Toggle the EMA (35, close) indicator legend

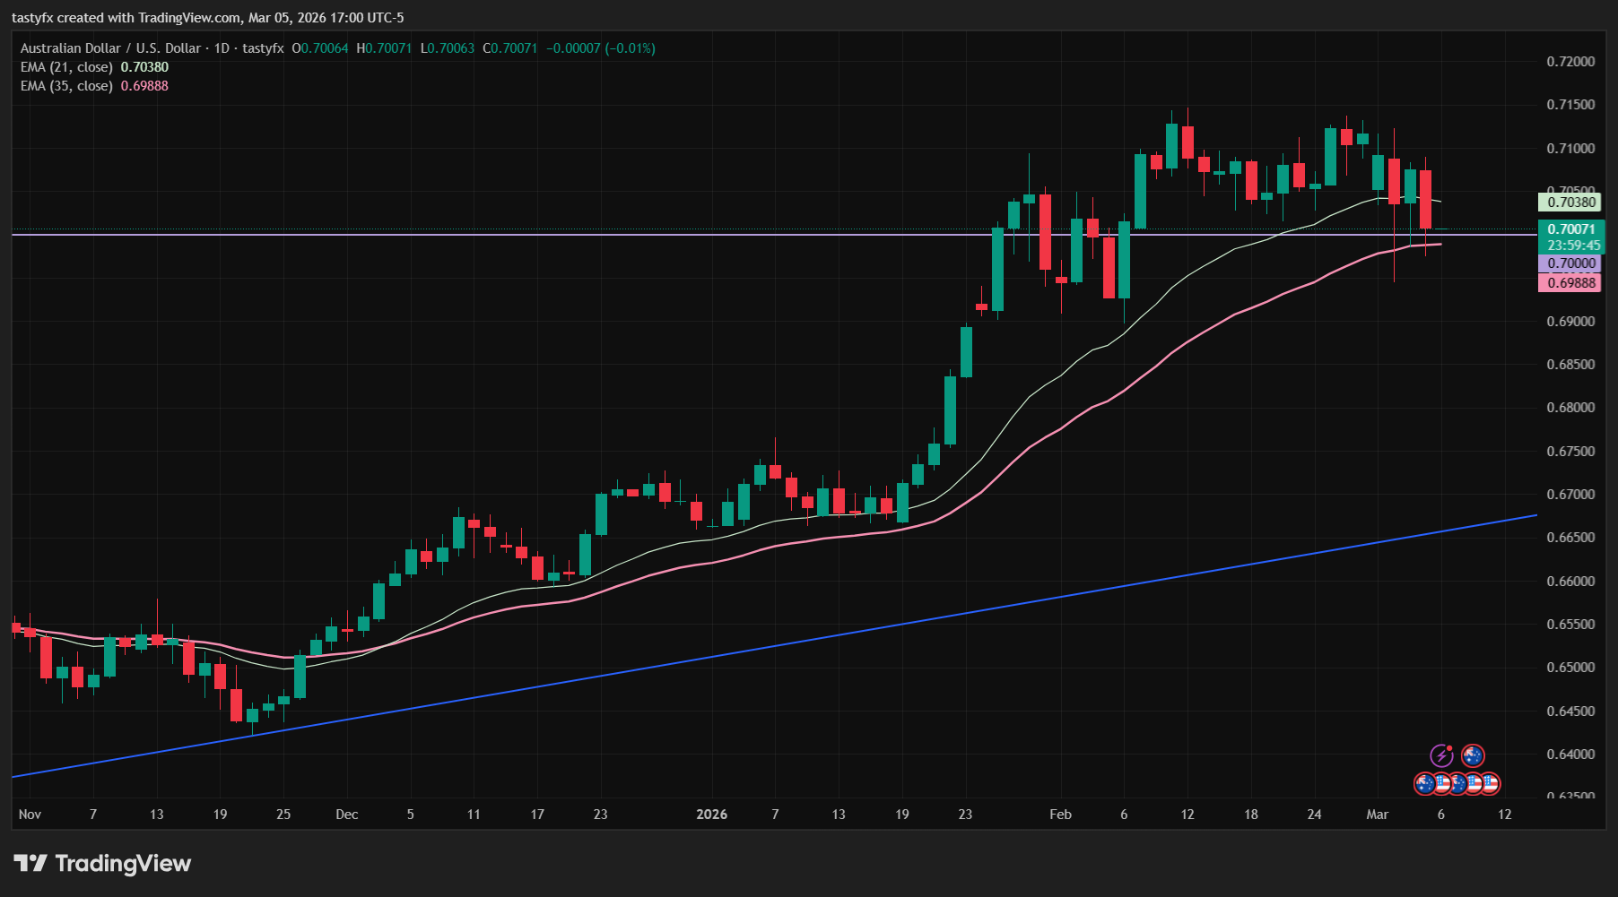(x=66, y=85)
